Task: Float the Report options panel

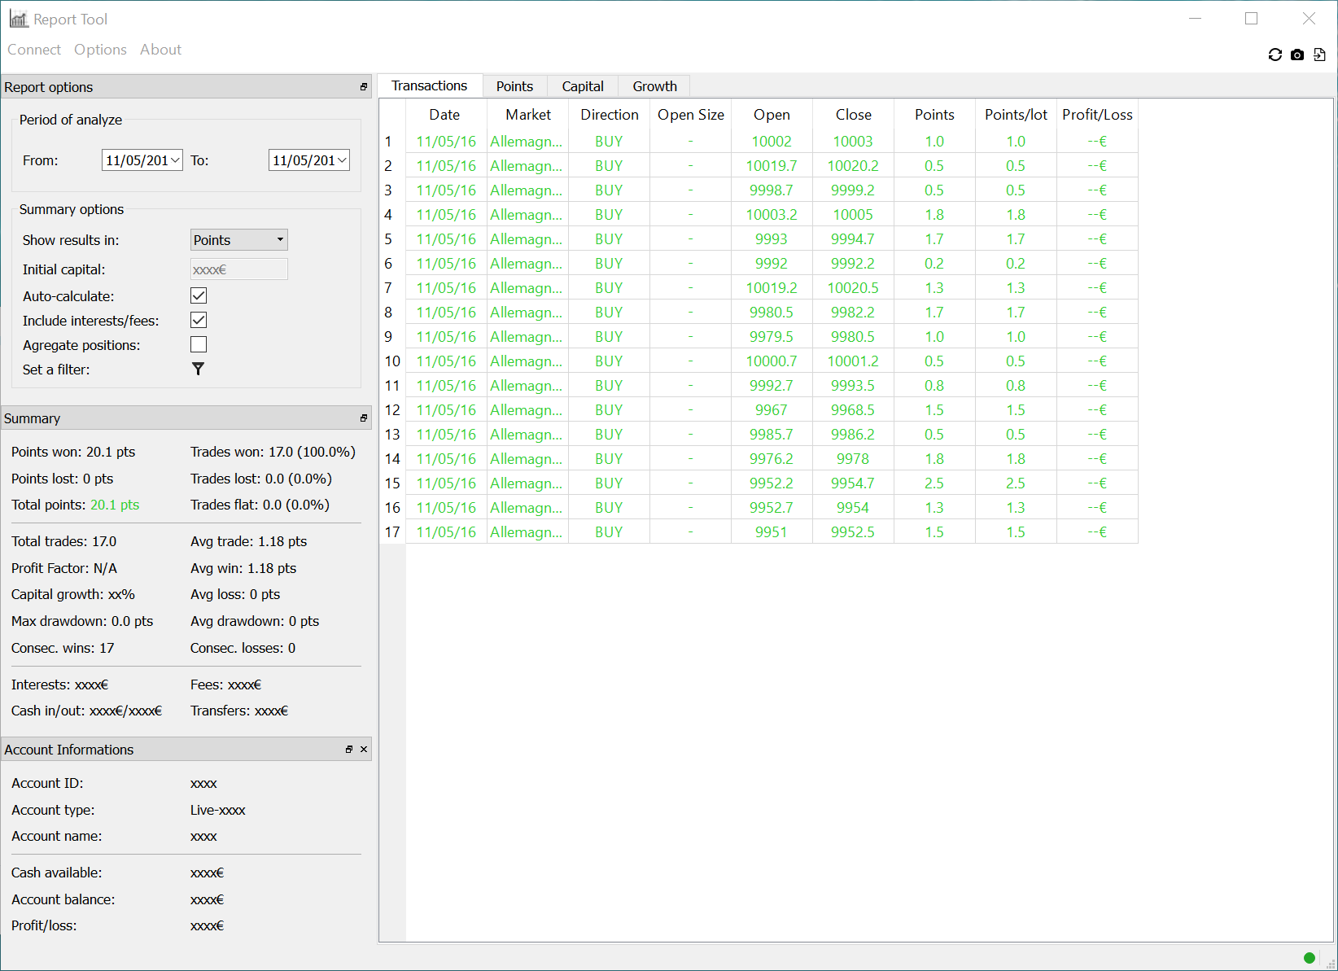Action: click(364, 87)
